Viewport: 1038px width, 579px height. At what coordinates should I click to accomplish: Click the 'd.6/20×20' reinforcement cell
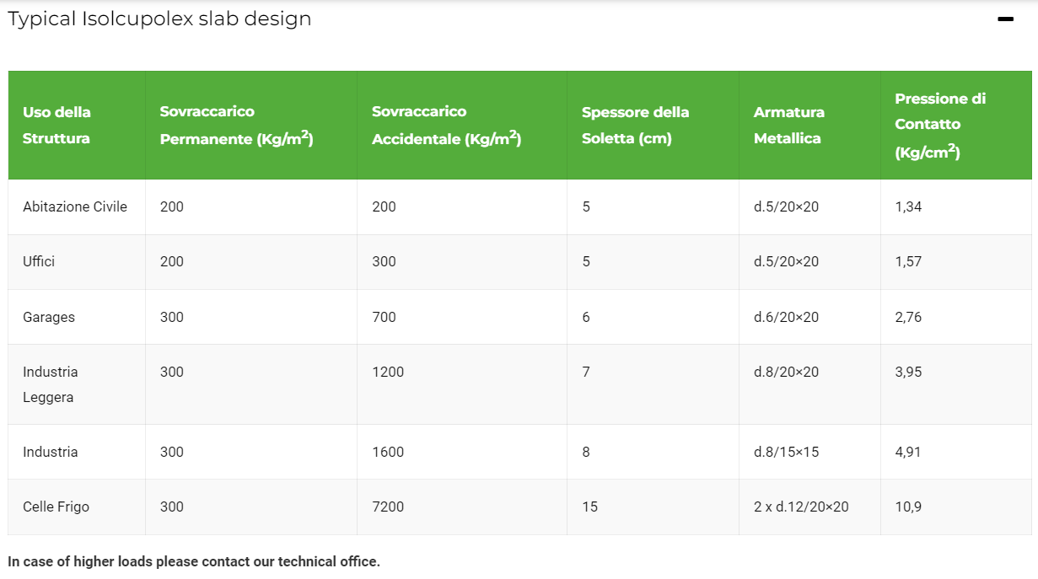(x=810, y=317)
